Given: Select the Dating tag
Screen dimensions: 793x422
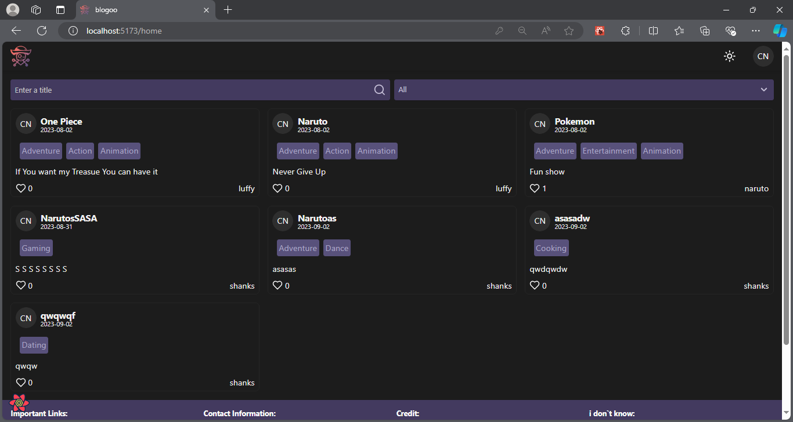Looking at the screenshot, I should (x=34, y=345).
